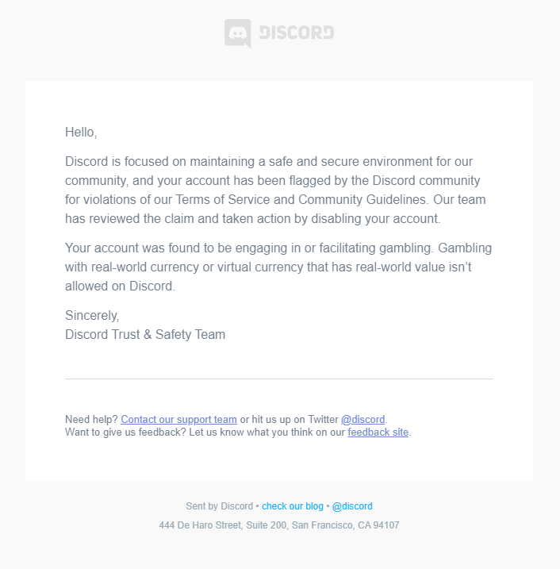Click the Sent by Discord footer text

[219, 506]
